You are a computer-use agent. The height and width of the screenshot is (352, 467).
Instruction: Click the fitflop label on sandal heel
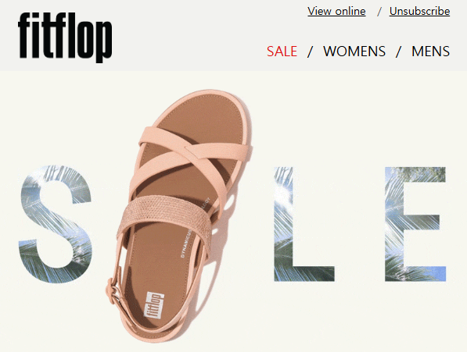click(153, 305)
